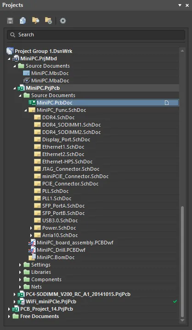
Task: Click the MiniPC.MbaDoc assembly icon
Action: pyautogui.click(x=27, y=81)
